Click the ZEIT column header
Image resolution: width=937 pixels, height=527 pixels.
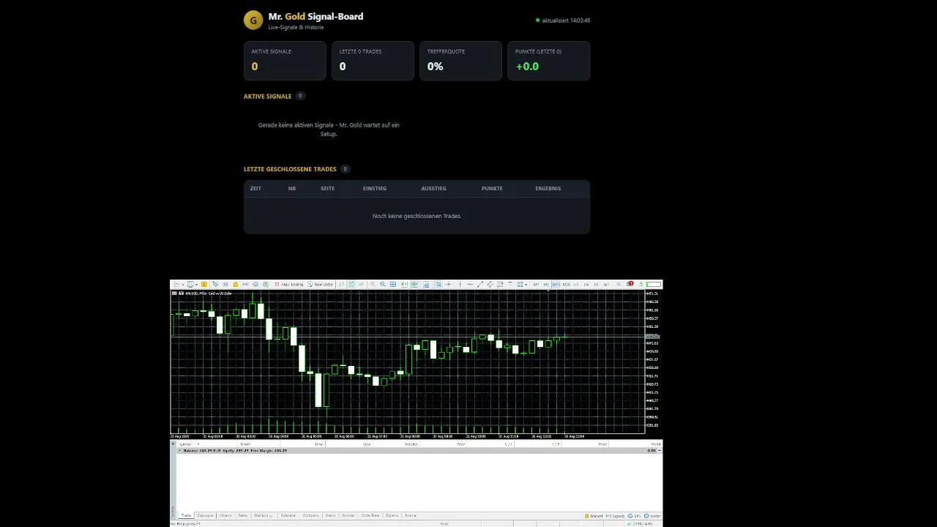click(255, 189)
